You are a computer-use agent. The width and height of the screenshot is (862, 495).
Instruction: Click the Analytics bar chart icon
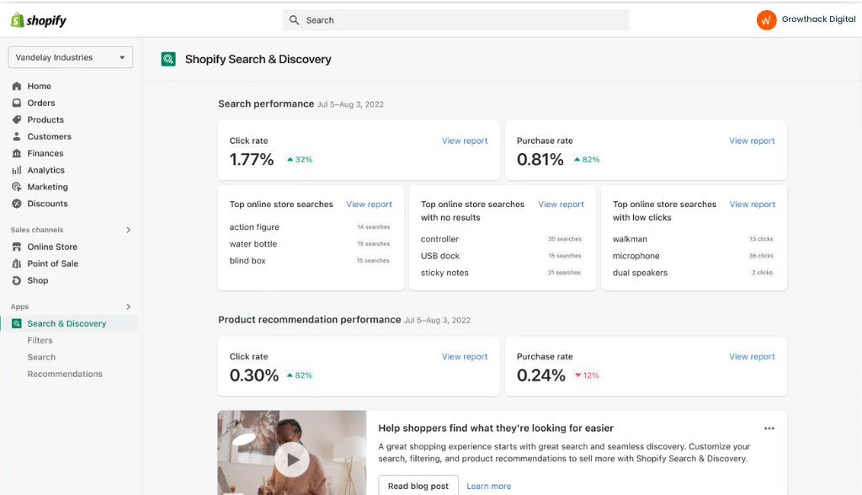coord(17,171)
